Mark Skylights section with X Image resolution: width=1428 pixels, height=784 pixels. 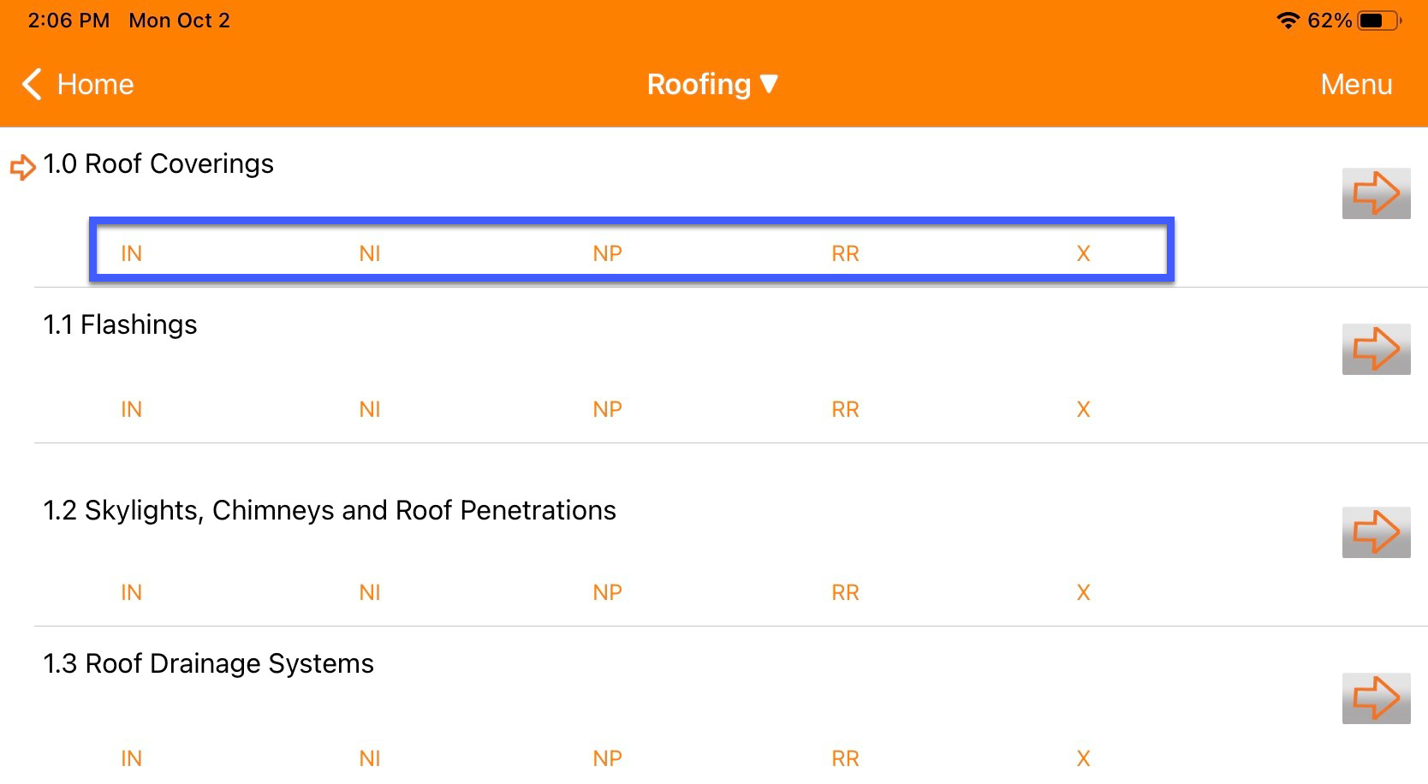click(x=1082, y=591)
